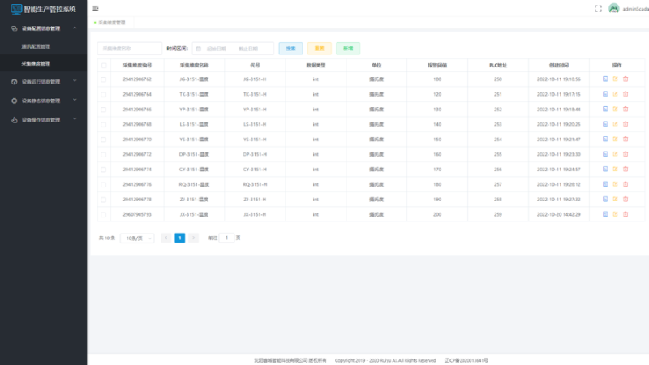Select the checkbox for row 29412906770
This screenshot has height=365, width=649.
click(103, 139)
